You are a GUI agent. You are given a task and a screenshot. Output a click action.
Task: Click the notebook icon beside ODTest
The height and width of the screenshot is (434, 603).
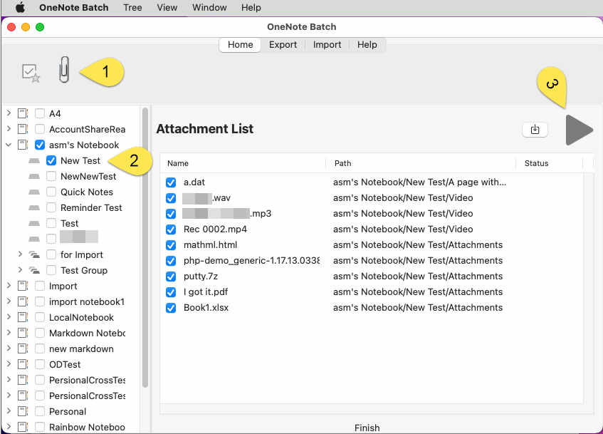23,364
